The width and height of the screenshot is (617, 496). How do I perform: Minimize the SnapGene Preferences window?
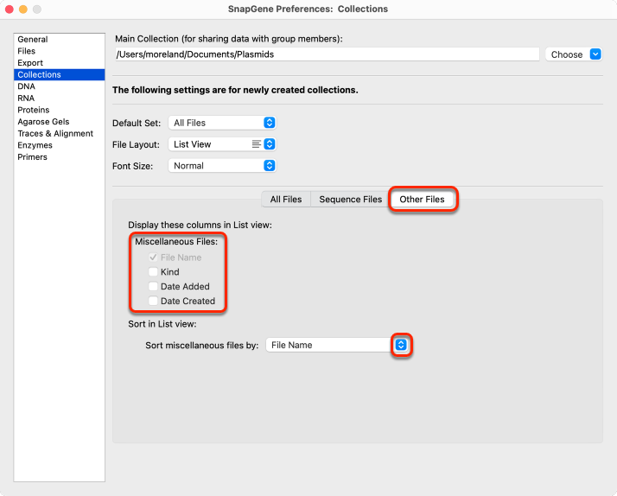[23, 9]
